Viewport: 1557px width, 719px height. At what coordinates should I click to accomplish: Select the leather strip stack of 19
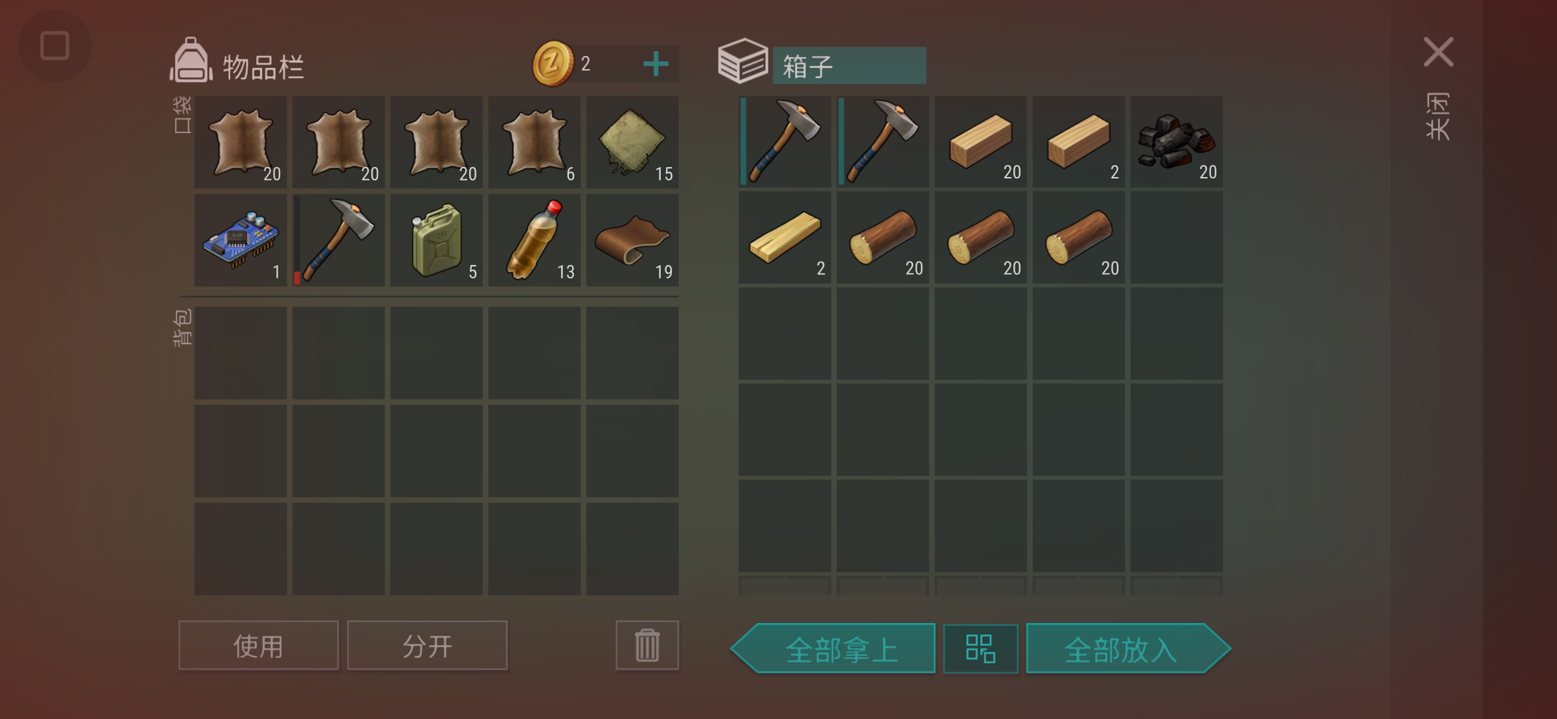632,240
